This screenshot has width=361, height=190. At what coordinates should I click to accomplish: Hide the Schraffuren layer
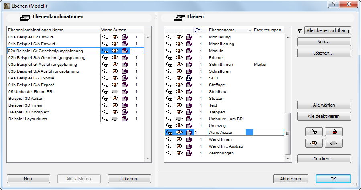(x=179, y=71)
